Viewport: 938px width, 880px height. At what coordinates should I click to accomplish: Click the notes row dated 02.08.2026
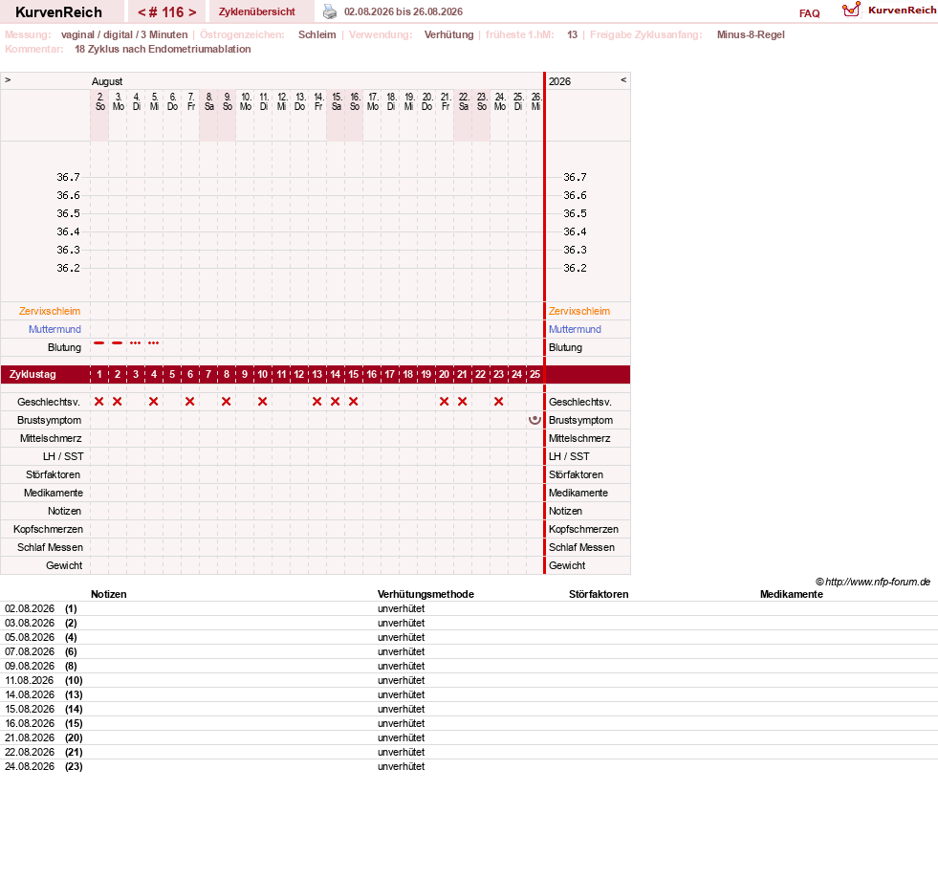pos(469,608)
